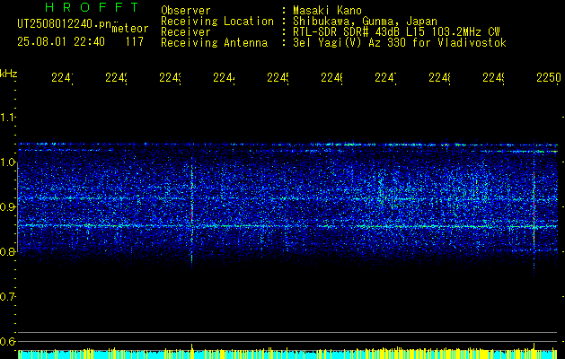Click the Receiving Location label
Viewport: 565px width, 359px height.
pos(217,22)
